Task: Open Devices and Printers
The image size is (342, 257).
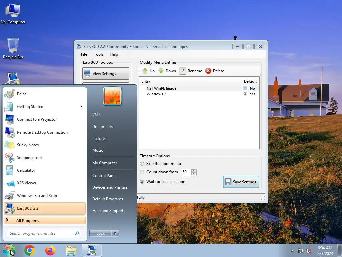Action: [110, 187]
